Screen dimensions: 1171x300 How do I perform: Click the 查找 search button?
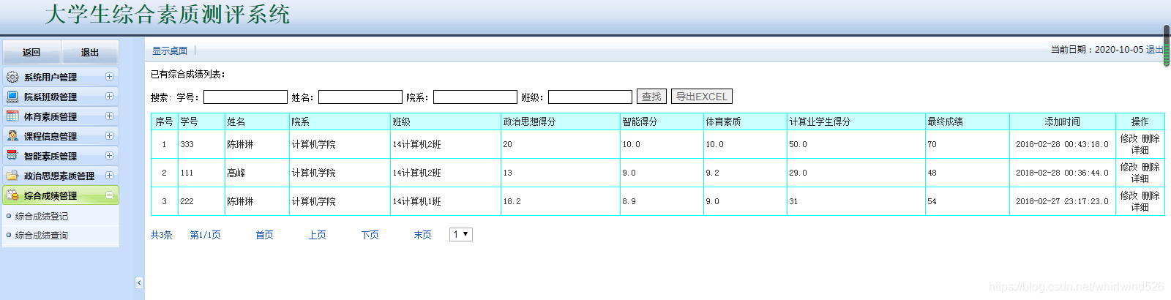pos(651,97)
